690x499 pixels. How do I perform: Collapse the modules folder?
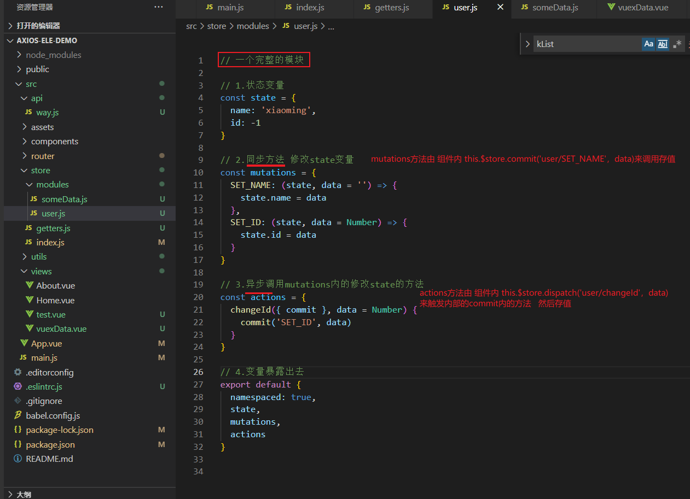(90, 185)
